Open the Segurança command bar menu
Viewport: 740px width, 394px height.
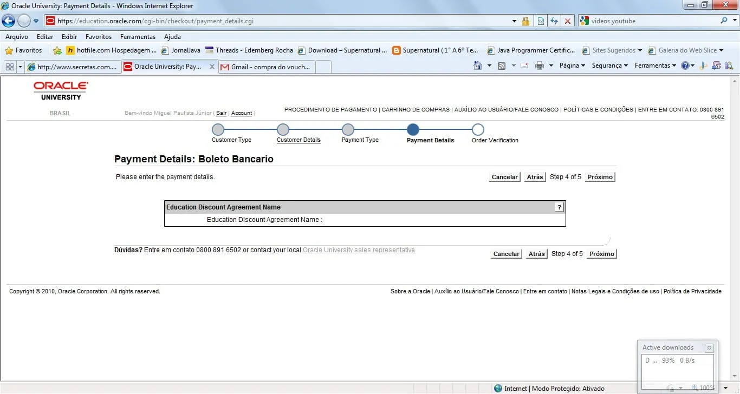[x=610, y=65]
